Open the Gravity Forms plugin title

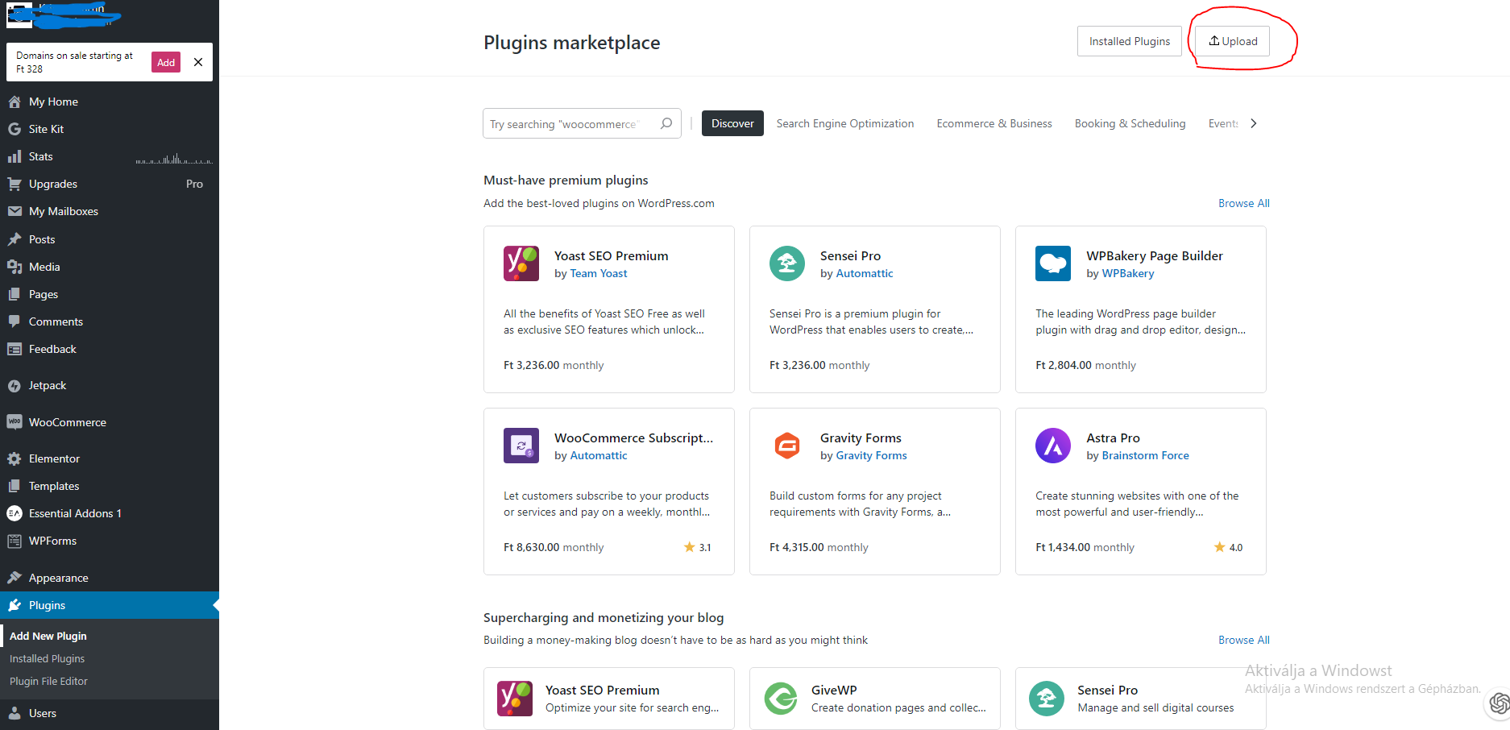[861, 438]
